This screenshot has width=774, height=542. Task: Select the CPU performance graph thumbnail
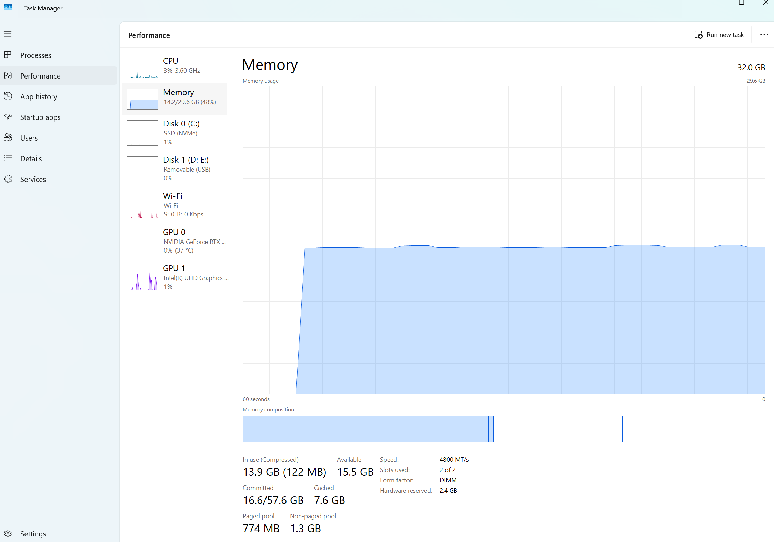(142, 68)
